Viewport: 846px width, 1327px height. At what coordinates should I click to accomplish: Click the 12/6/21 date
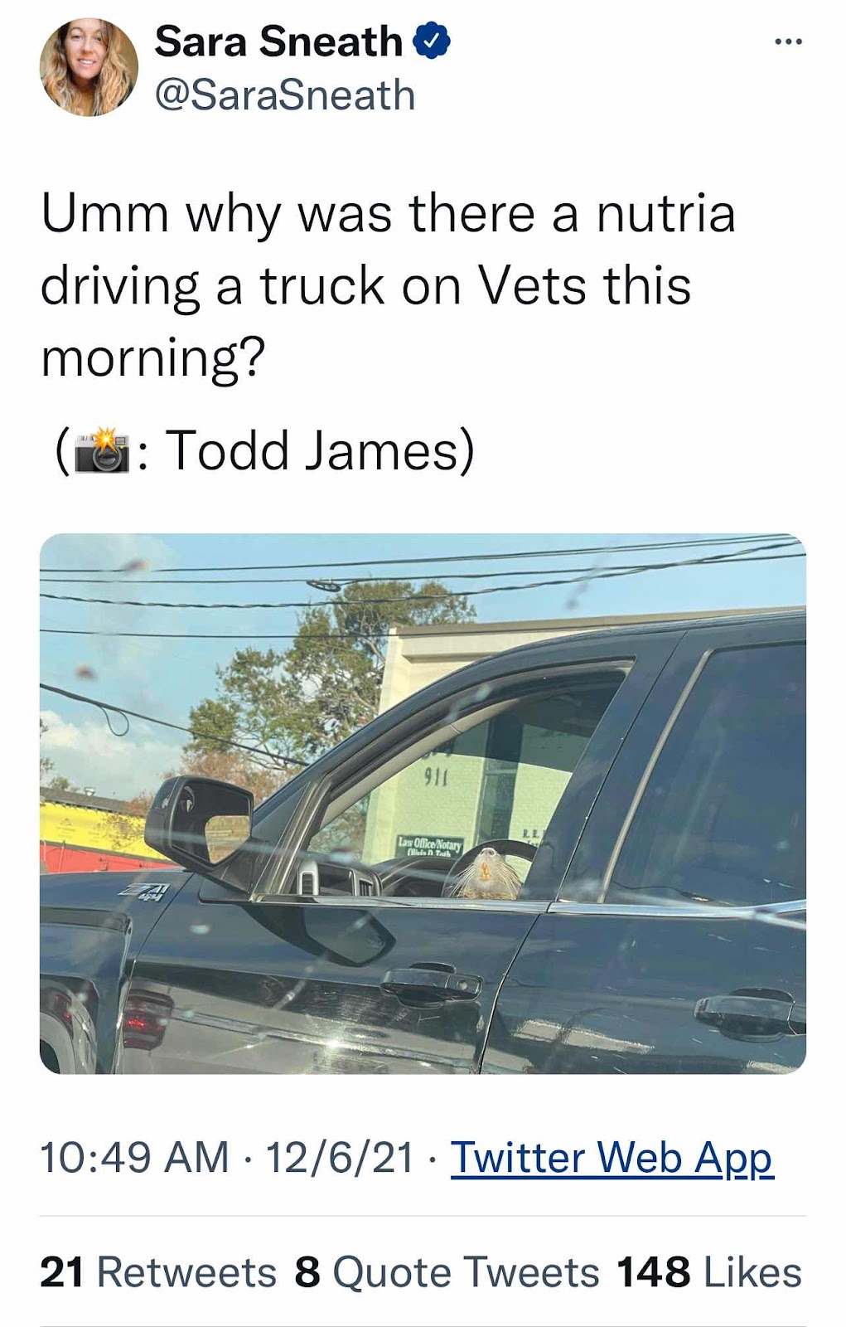(x=340, y=1158)
